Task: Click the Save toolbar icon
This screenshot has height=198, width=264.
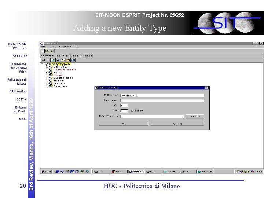Action: pyautogui.click(x=52, y=51)
